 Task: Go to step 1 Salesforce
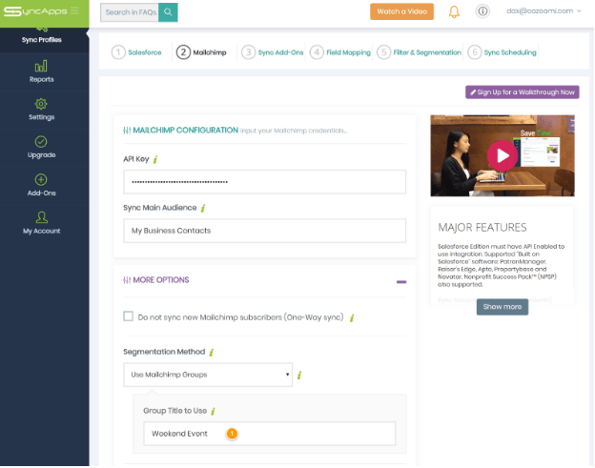pyautogui.click(x=136, y=52)
